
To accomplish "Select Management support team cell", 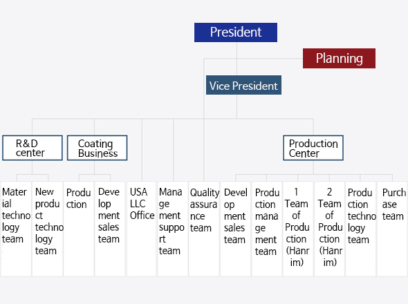I will (173, 229).
